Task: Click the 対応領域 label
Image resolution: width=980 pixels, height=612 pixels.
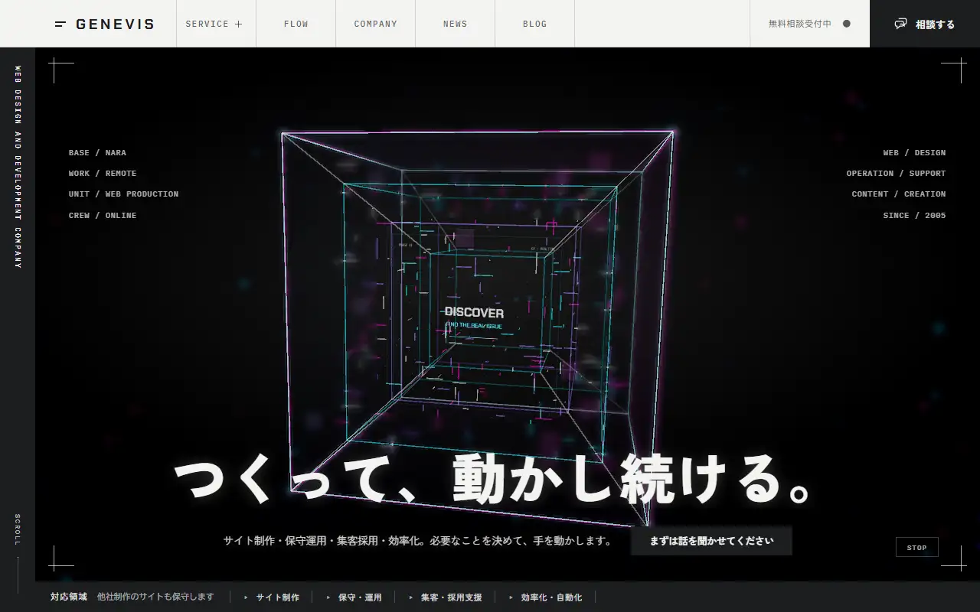Action: point(69,597)
